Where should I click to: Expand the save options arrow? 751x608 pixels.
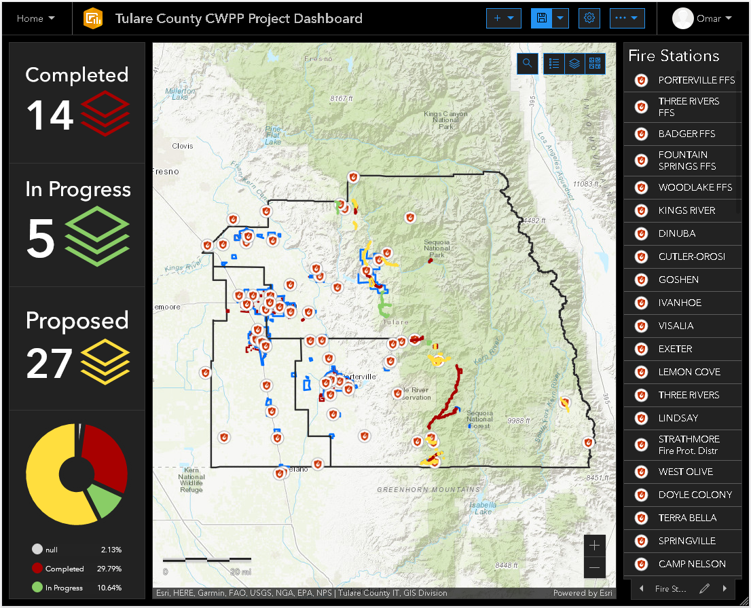560,18
